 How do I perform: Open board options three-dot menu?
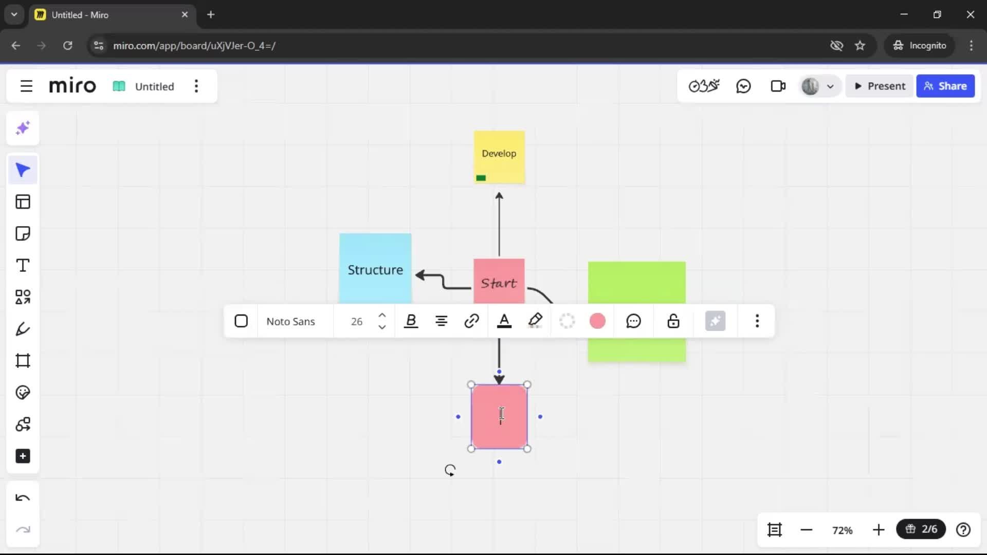pos(196,86)
